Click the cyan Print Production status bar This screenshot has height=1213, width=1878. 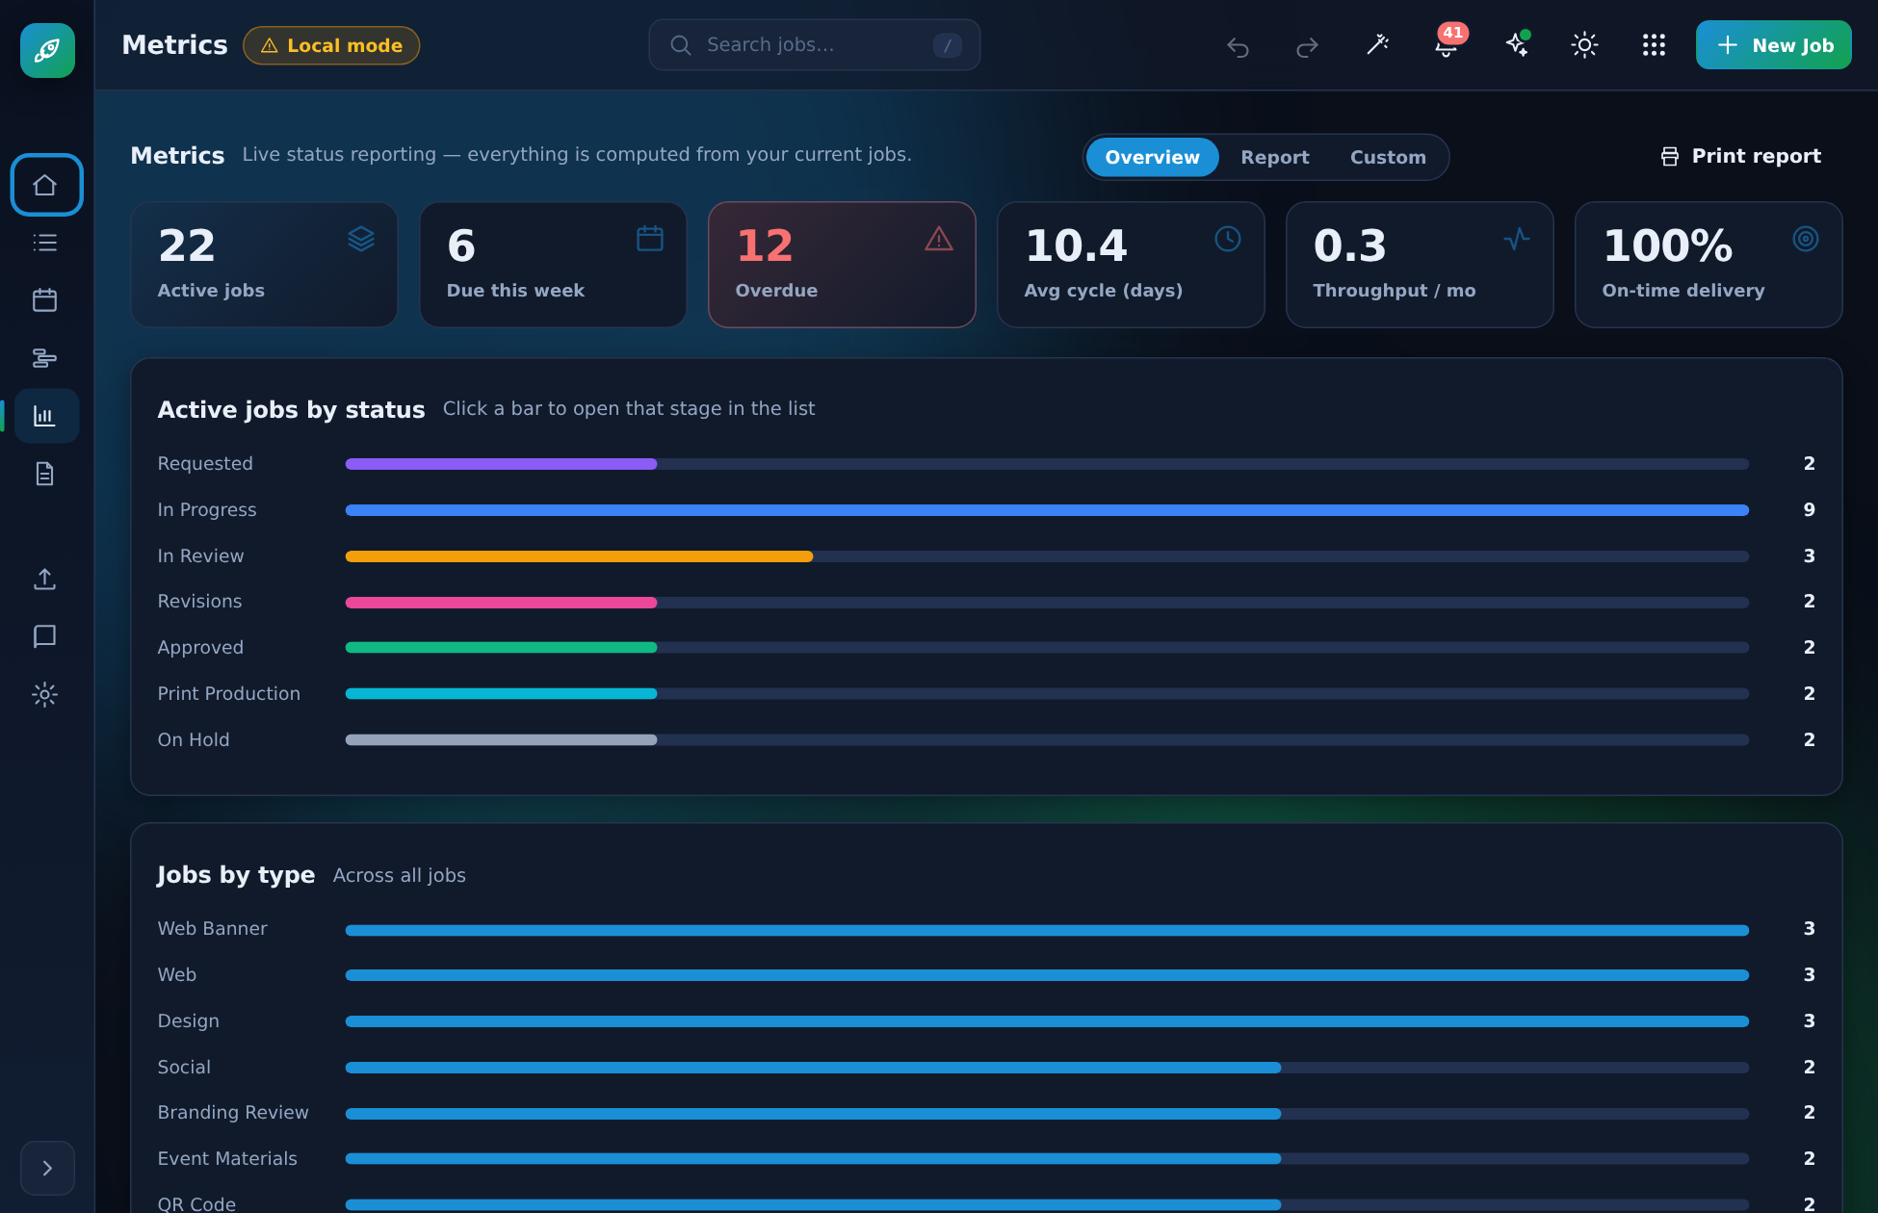click(x=501, y=694)
